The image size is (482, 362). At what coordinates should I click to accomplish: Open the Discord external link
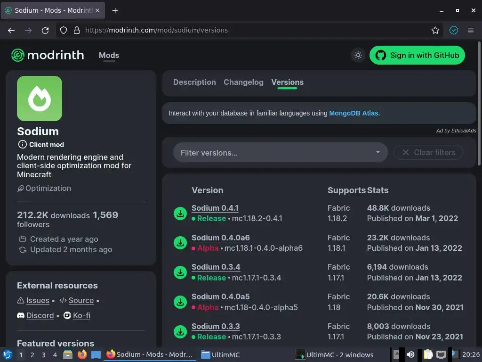pyautogui.click(x=40, y=315)
